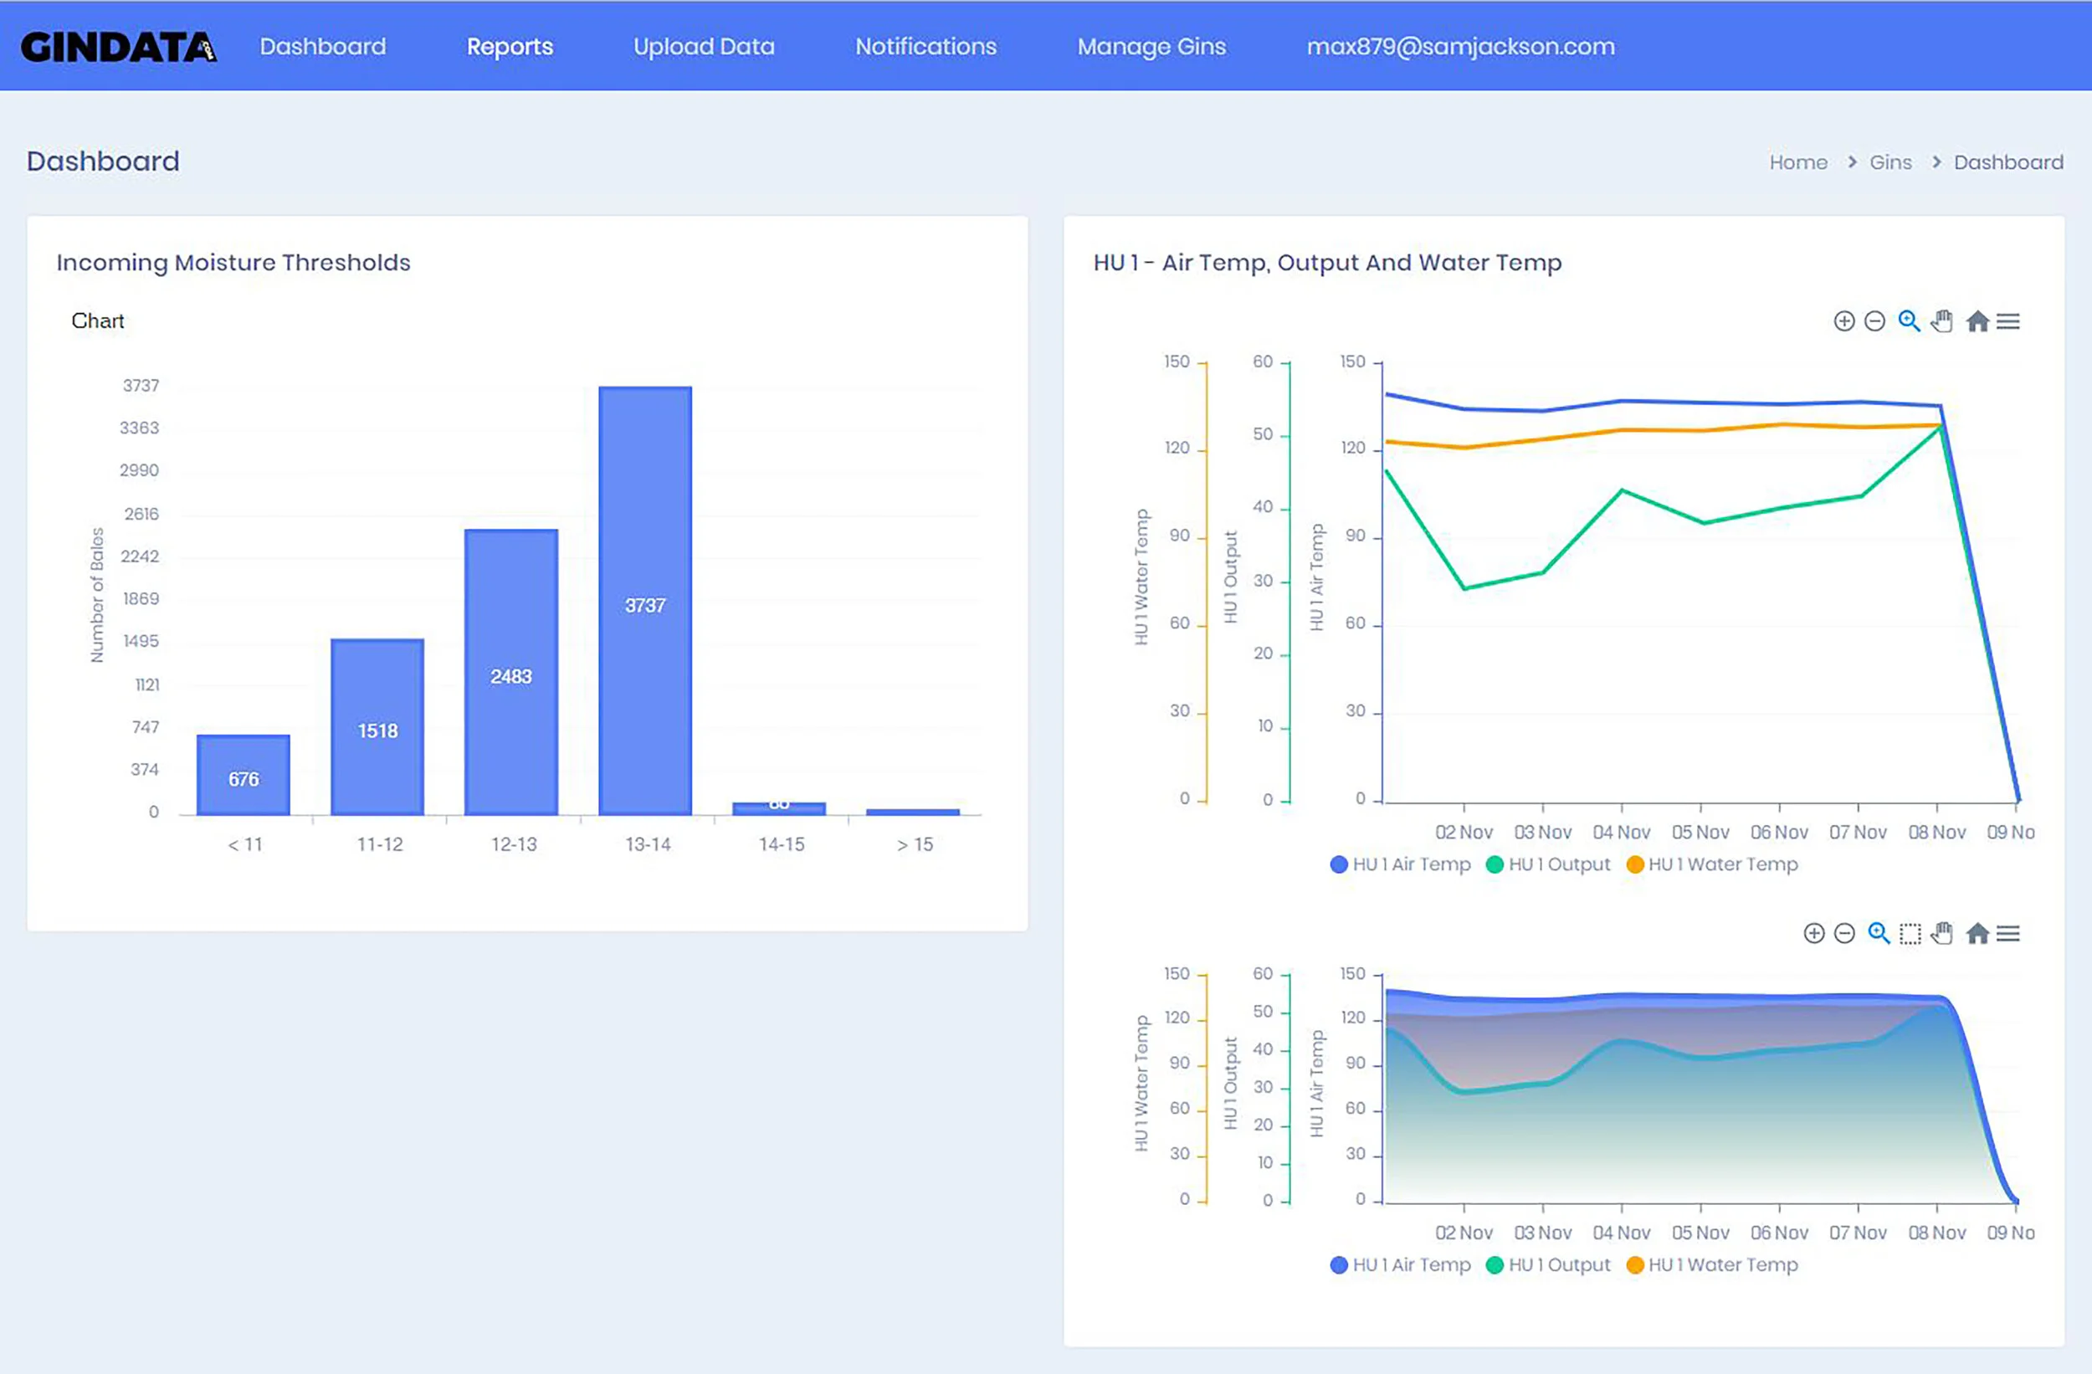Go to Upload Data in navigation bar
Screen dimensions: 2092x1374
point(704,47)
